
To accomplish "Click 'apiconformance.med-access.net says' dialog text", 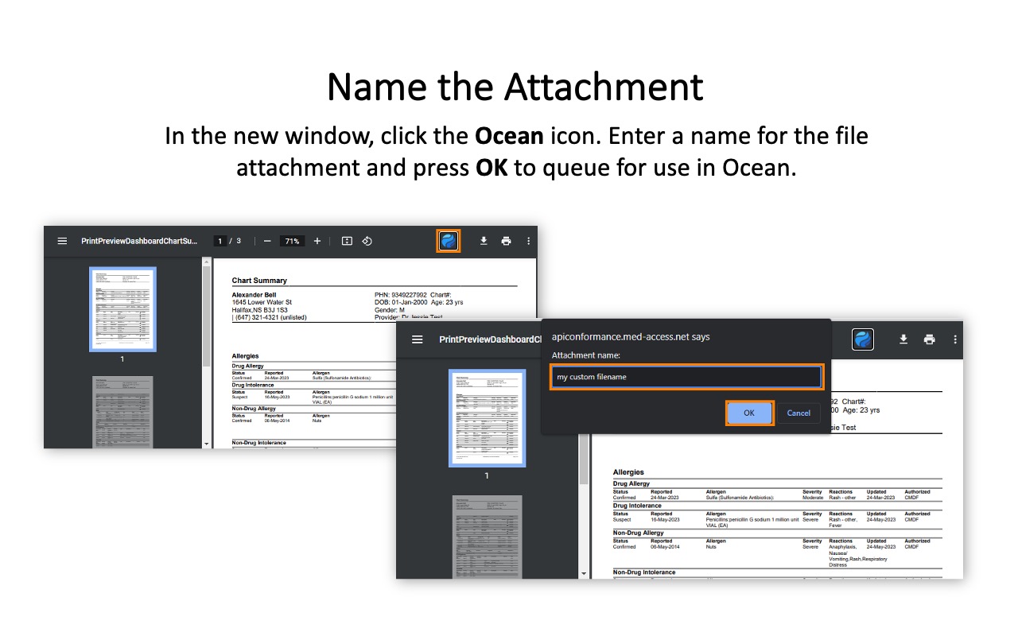I will coord(631,337).
